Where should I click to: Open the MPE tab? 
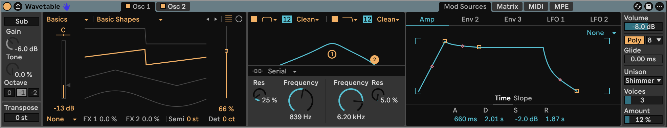(561, 6)
